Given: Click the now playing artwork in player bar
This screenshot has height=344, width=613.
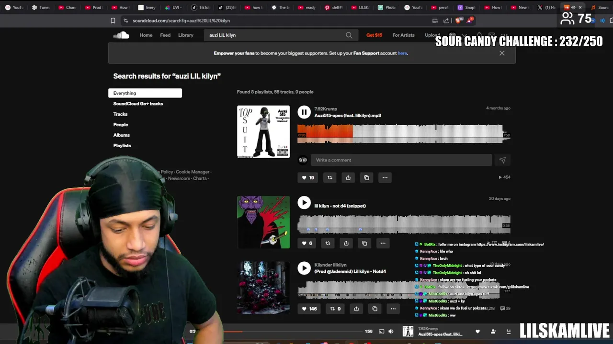Looking at the screenshot, I should click(408, 332).
